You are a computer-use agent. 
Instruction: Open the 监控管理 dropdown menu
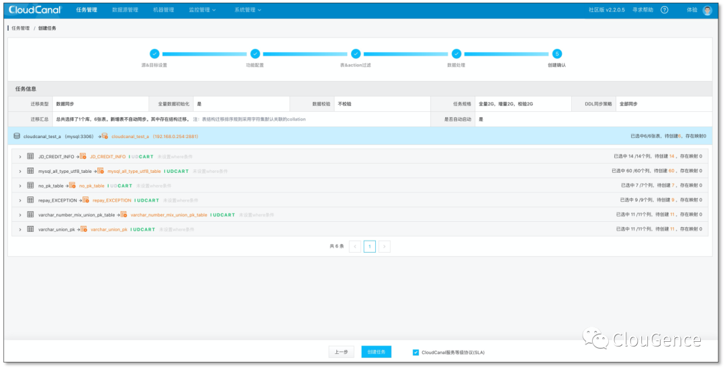tap(202, 9)
